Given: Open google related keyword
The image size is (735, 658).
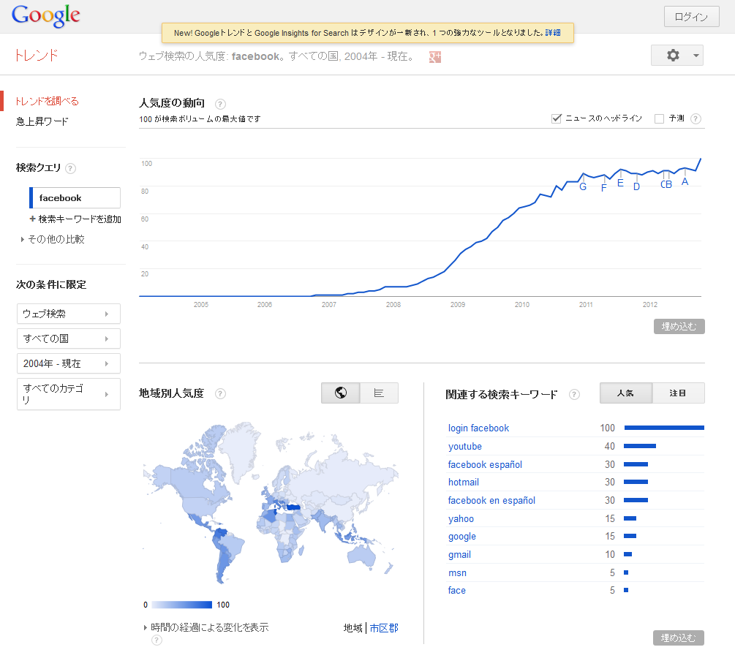Looking at the screenshot, I should point(461,537).
